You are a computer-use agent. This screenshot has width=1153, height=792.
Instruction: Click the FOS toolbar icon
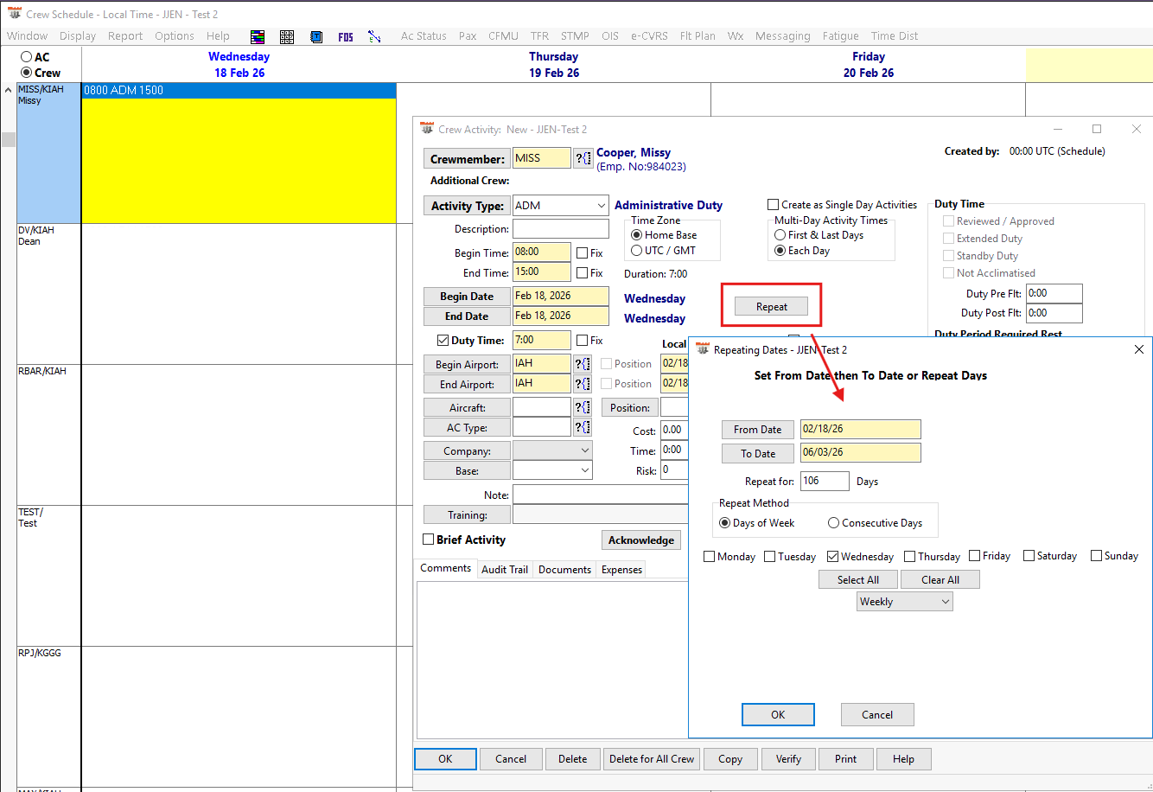[x=346, y=36]
